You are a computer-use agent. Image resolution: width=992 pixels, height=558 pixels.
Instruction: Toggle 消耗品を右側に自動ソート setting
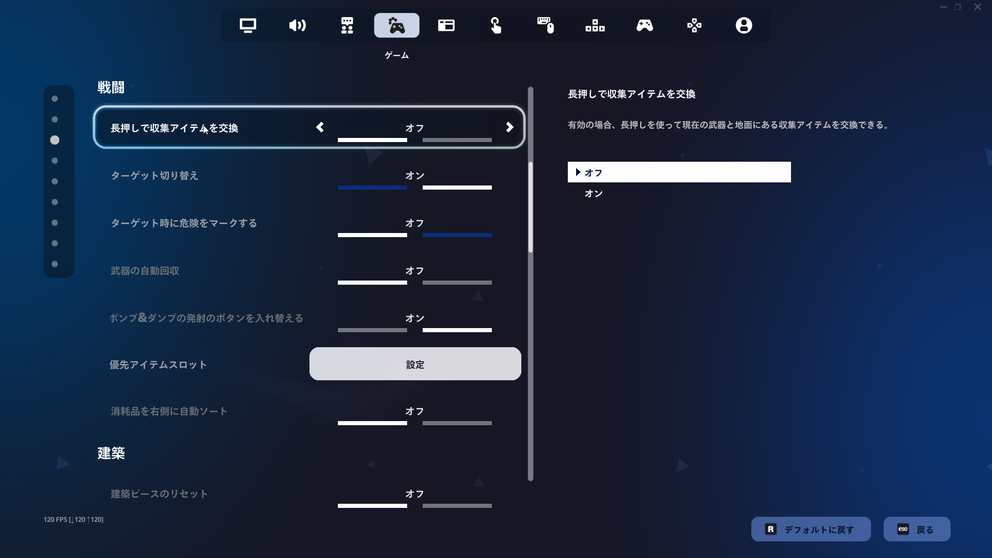click(414, 412)
